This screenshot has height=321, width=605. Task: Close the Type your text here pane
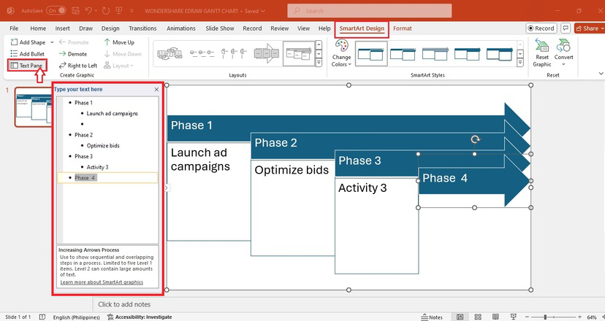156,90
